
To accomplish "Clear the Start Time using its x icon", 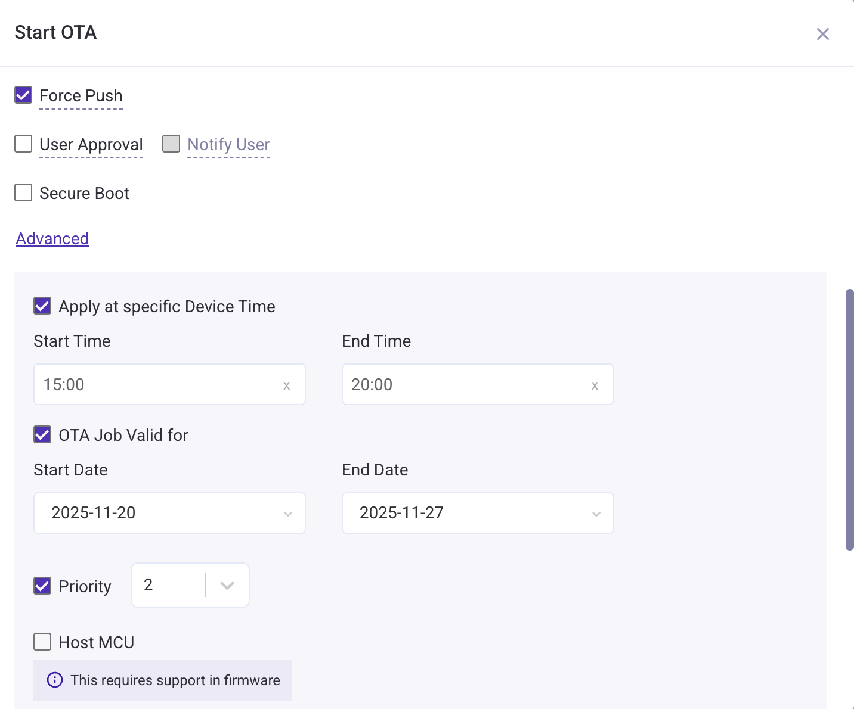I will click(287, 385).
